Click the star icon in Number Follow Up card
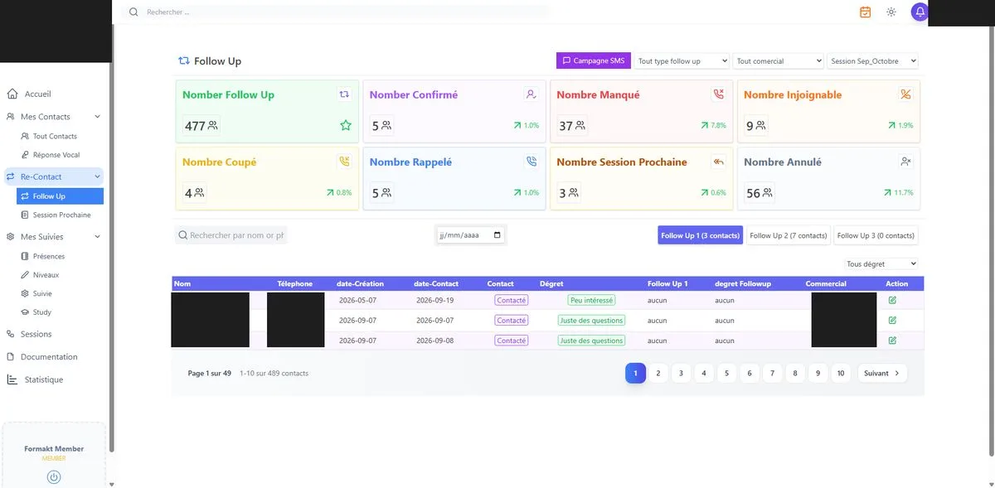This screenshot has height=488, width=995. tap(346, 125)
